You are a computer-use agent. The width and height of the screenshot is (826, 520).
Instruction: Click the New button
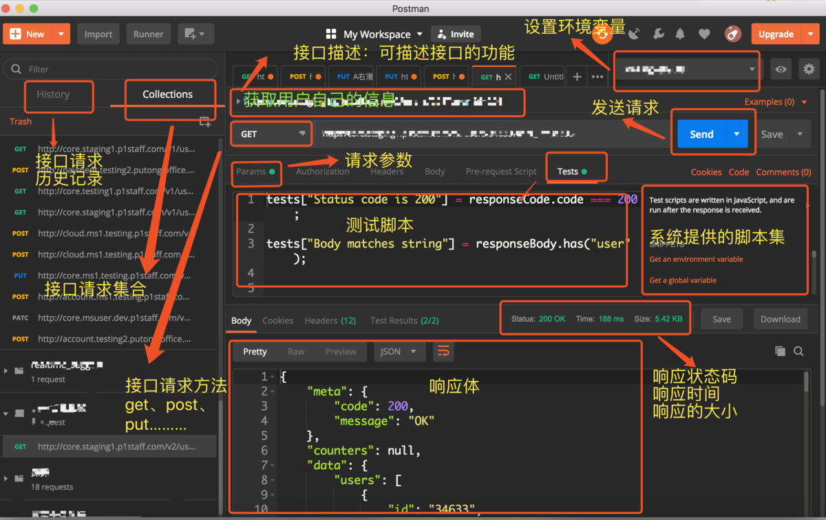[x=28, y=34]
